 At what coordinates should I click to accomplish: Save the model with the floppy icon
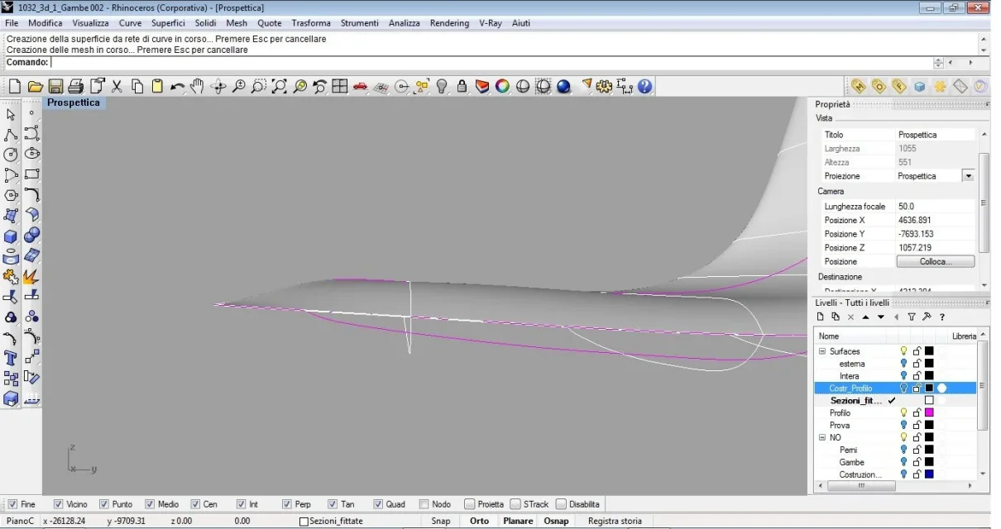(55, 86)
